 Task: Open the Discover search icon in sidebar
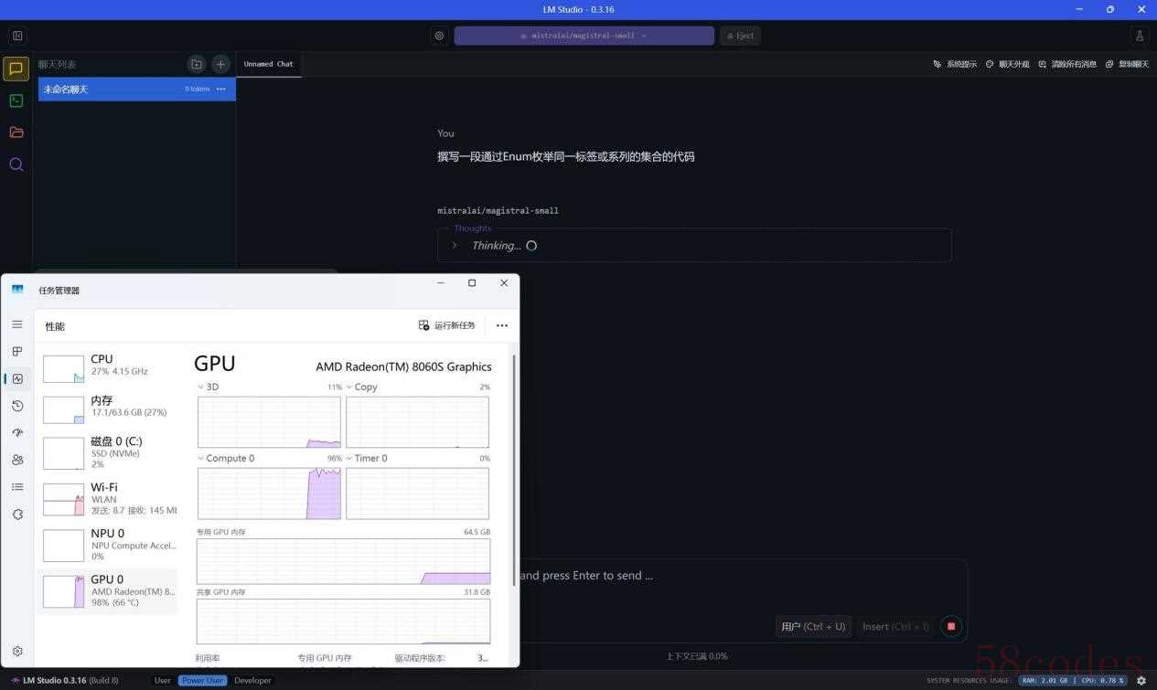coord(16,165)
